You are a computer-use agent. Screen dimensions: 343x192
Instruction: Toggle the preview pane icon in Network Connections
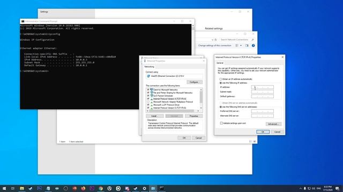coord(247,45)
